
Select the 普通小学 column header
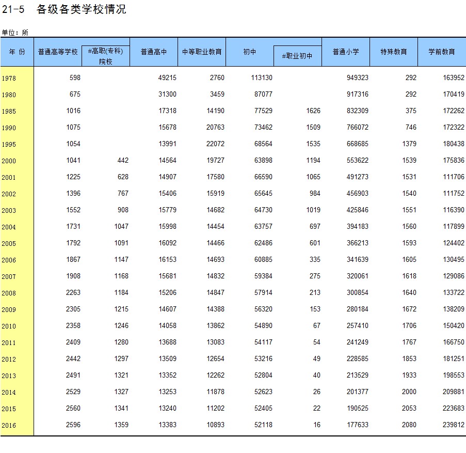click(x=346, y=52)
